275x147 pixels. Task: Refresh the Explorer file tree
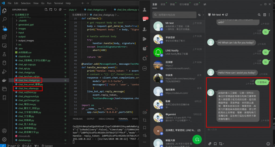55,10
